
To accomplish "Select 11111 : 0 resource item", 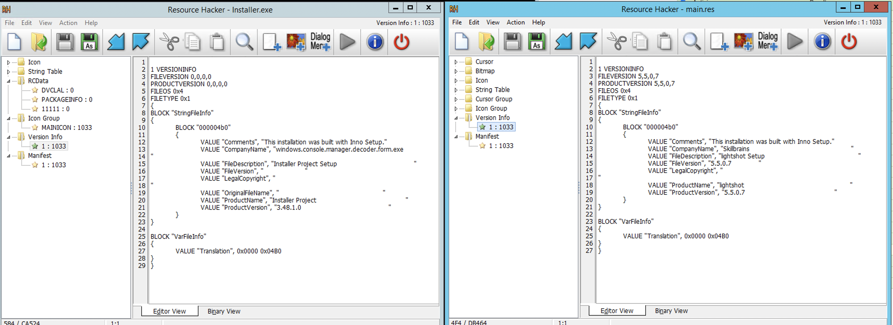I will (x=55, y=109).
